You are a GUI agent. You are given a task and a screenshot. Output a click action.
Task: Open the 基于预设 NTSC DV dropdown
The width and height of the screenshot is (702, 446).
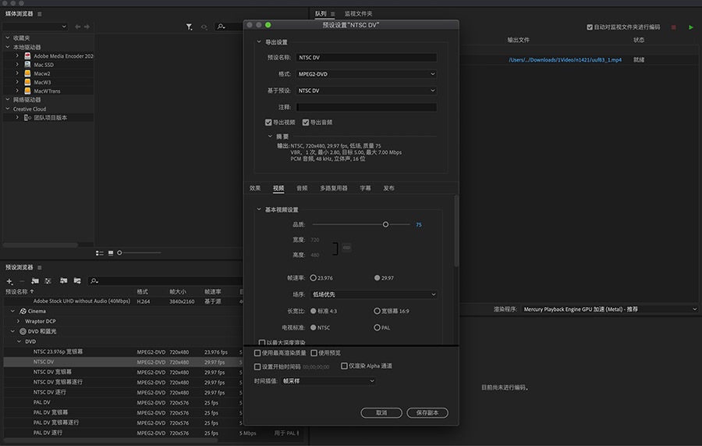[x=367, y=91]
